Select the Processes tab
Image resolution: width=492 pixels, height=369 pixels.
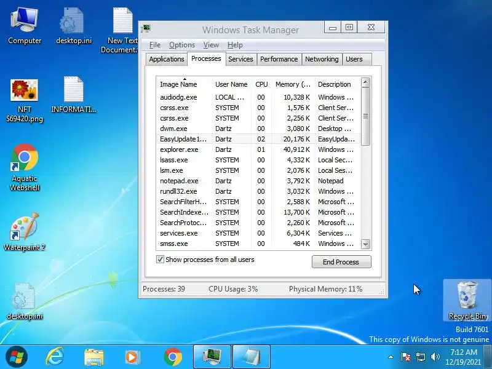click(x=206, y=58)
